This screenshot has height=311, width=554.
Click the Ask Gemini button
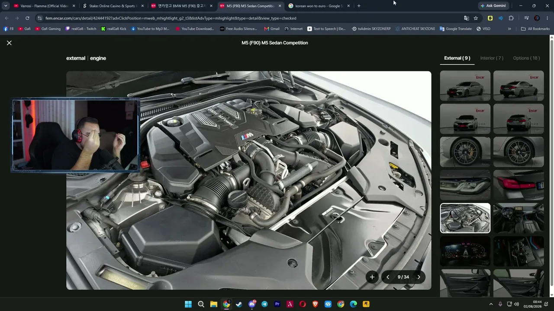[493, 6]
